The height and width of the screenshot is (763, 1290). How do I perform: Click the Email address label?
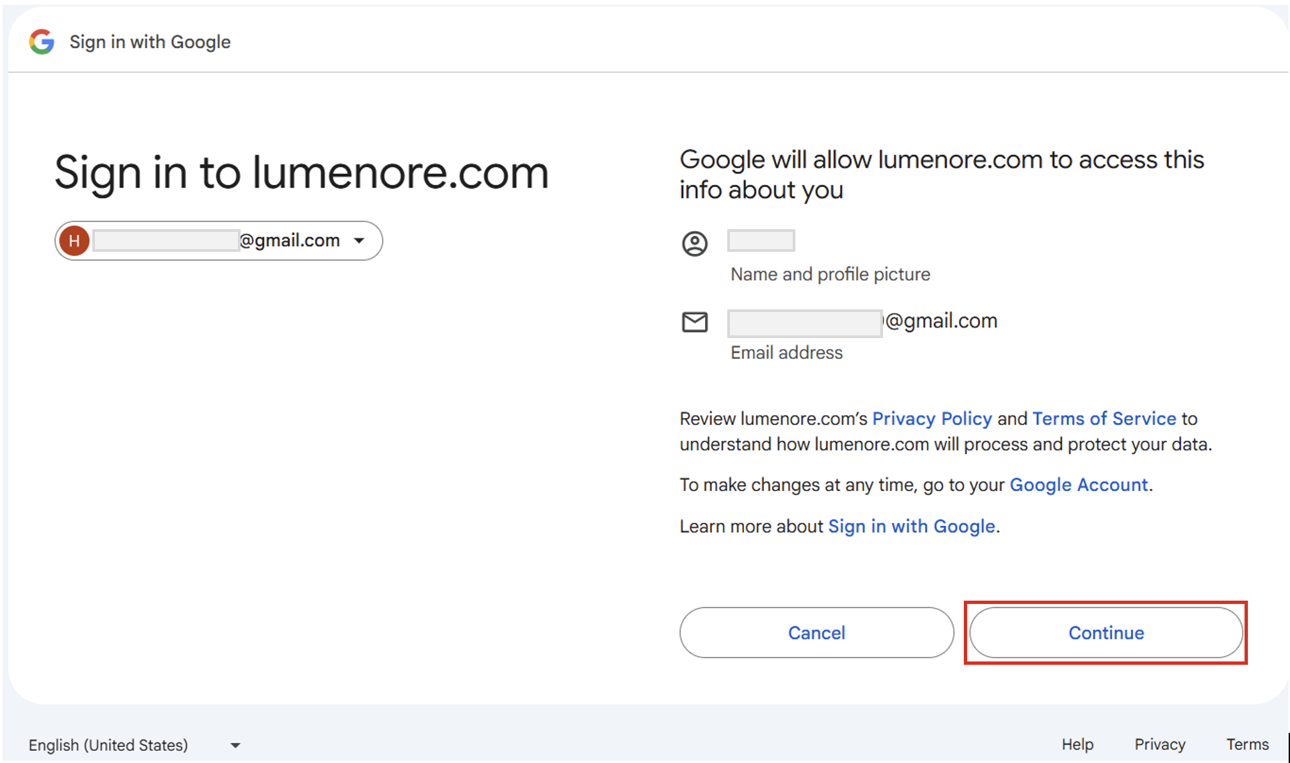point(787,353)
